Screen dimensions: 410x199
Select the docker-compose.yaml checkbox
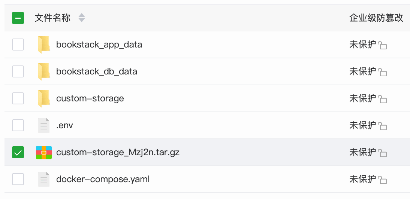[x=18, y=179]
